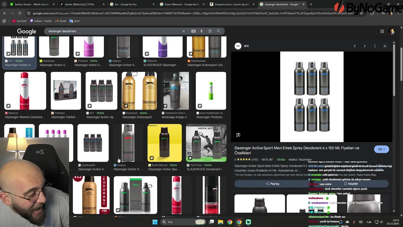
Task: Click the browser address bar URL
Action: (x=194, y=13)
